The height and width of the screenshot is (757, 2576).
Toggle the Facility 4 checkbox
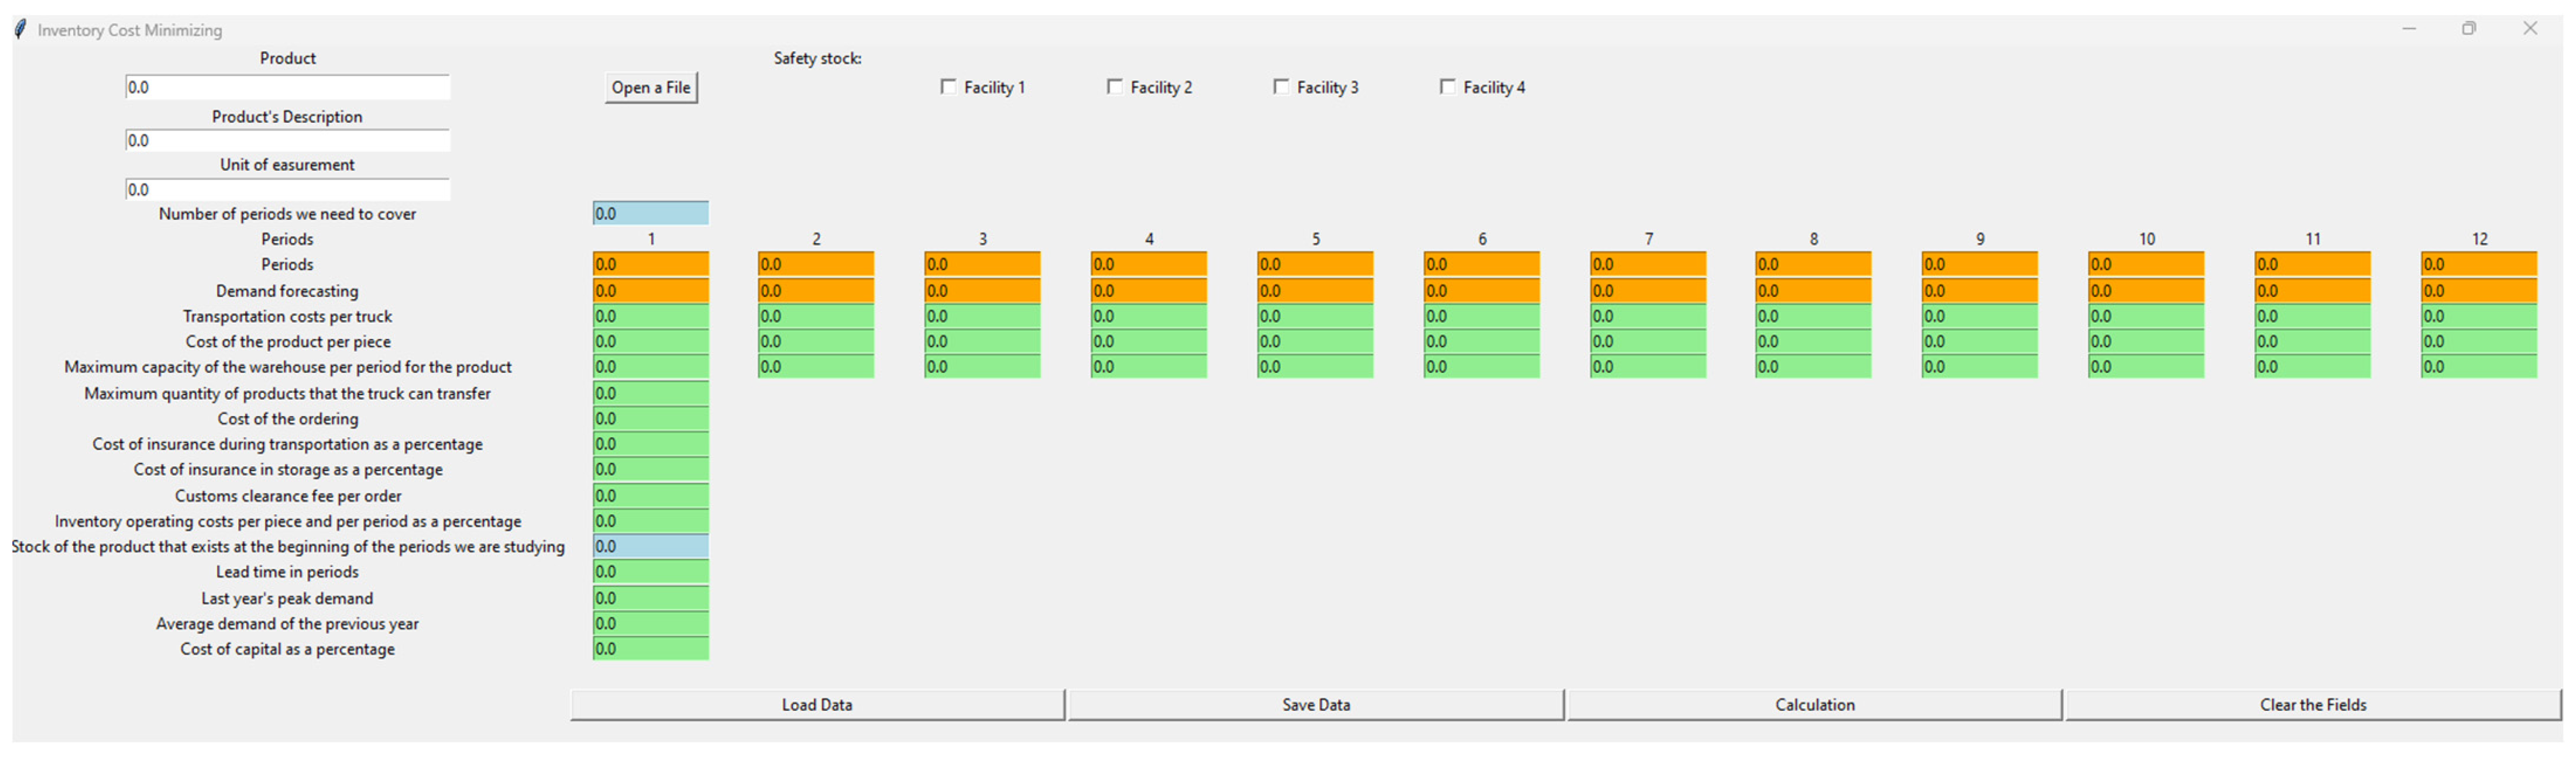tap(1447, 87)
